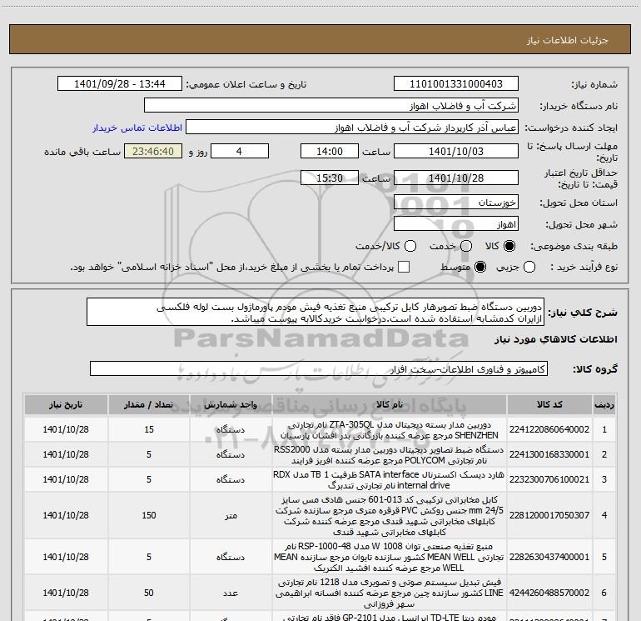Click quantity 15 in row 1
Viewport: 641px width, 621px height.
tap(149, 429)
